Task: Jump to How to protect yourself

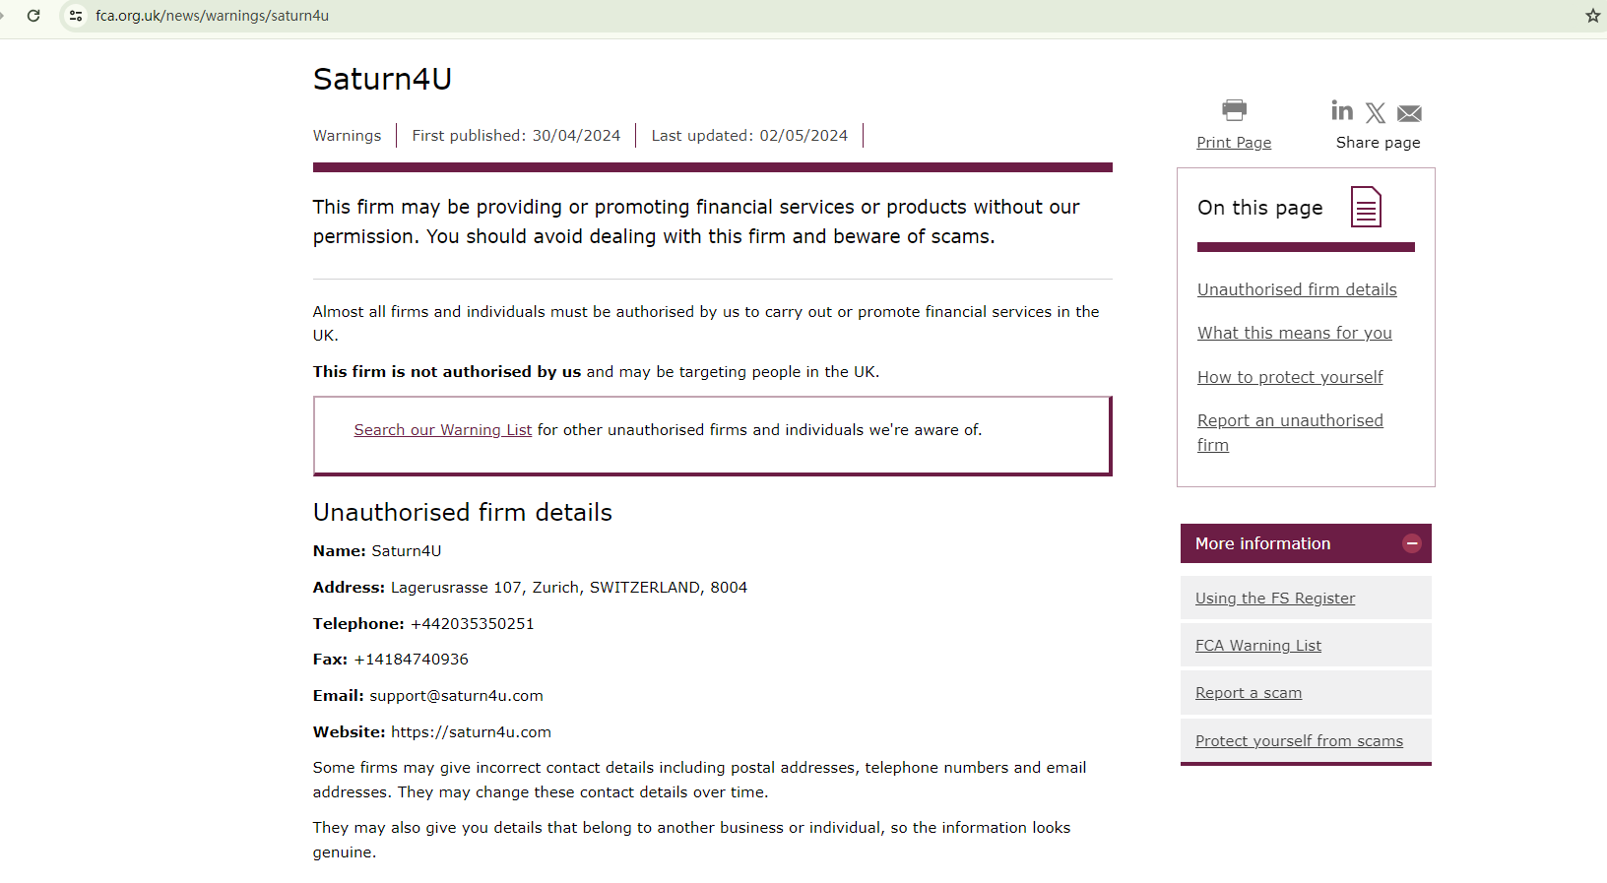Action: [1289, 377]
